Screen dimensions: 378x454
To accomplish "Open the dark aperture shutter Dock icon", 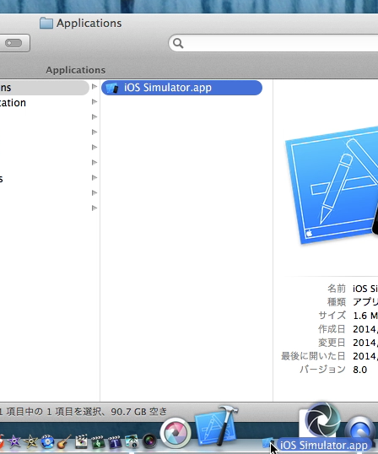I will pos(322,420).
